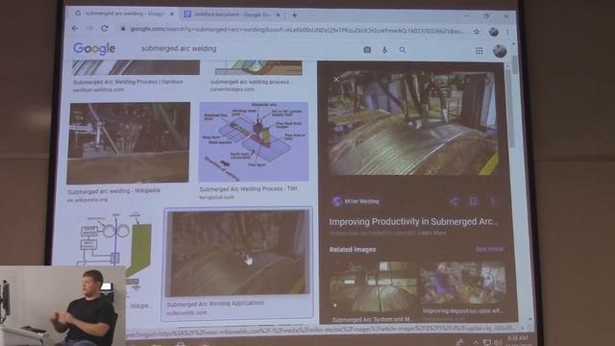
Task: Reload the current page
Action: [105, 28]
